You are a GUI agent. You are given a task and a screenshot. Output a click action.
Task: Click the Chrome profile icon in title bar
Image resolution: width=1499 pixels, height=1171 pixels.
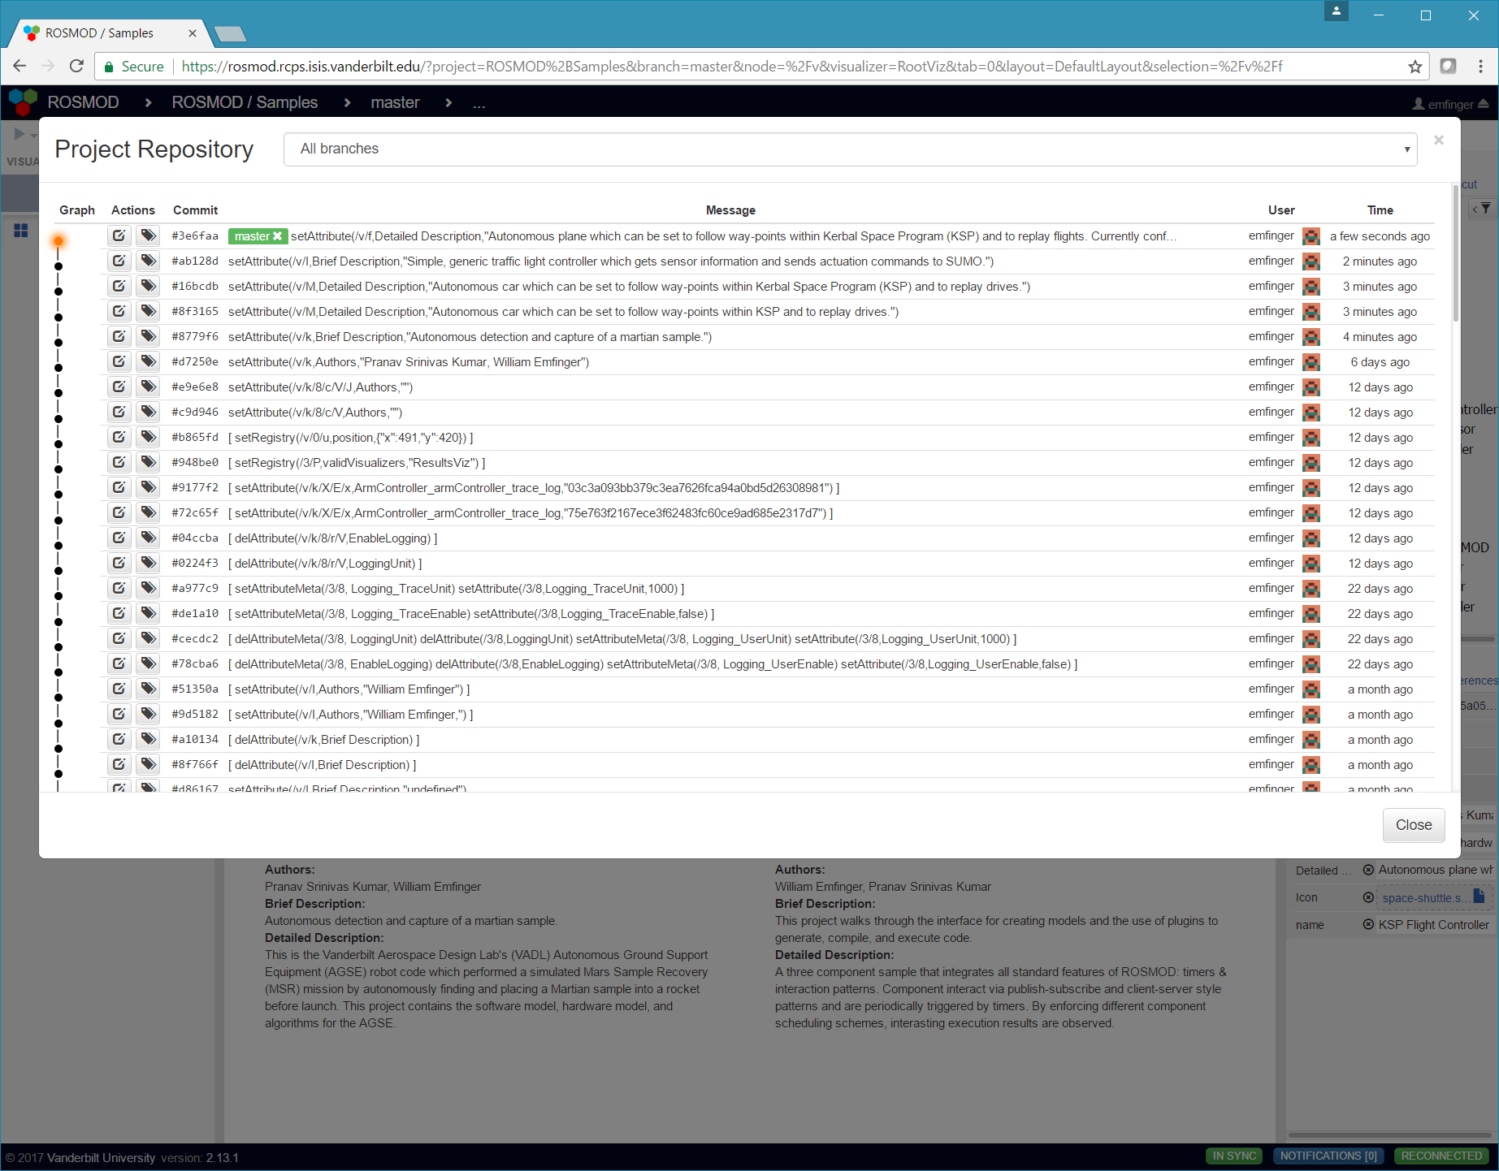coord(1337,11)
